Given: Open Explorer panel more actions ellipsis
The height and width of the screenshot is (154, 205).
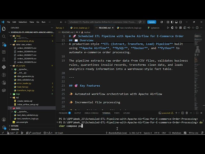Looking at the screenshot, I should click(x=52, y=28).
